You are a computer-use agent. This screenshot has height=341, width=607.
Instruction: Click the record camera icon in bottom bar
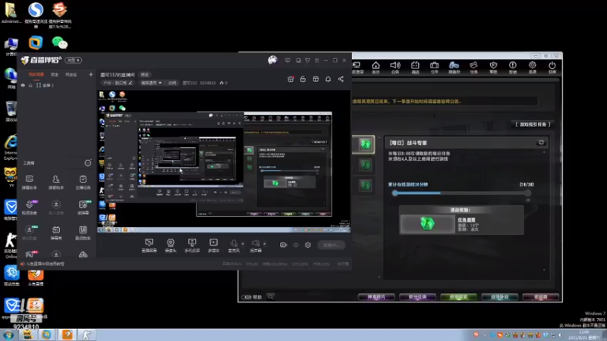point(283,245)
